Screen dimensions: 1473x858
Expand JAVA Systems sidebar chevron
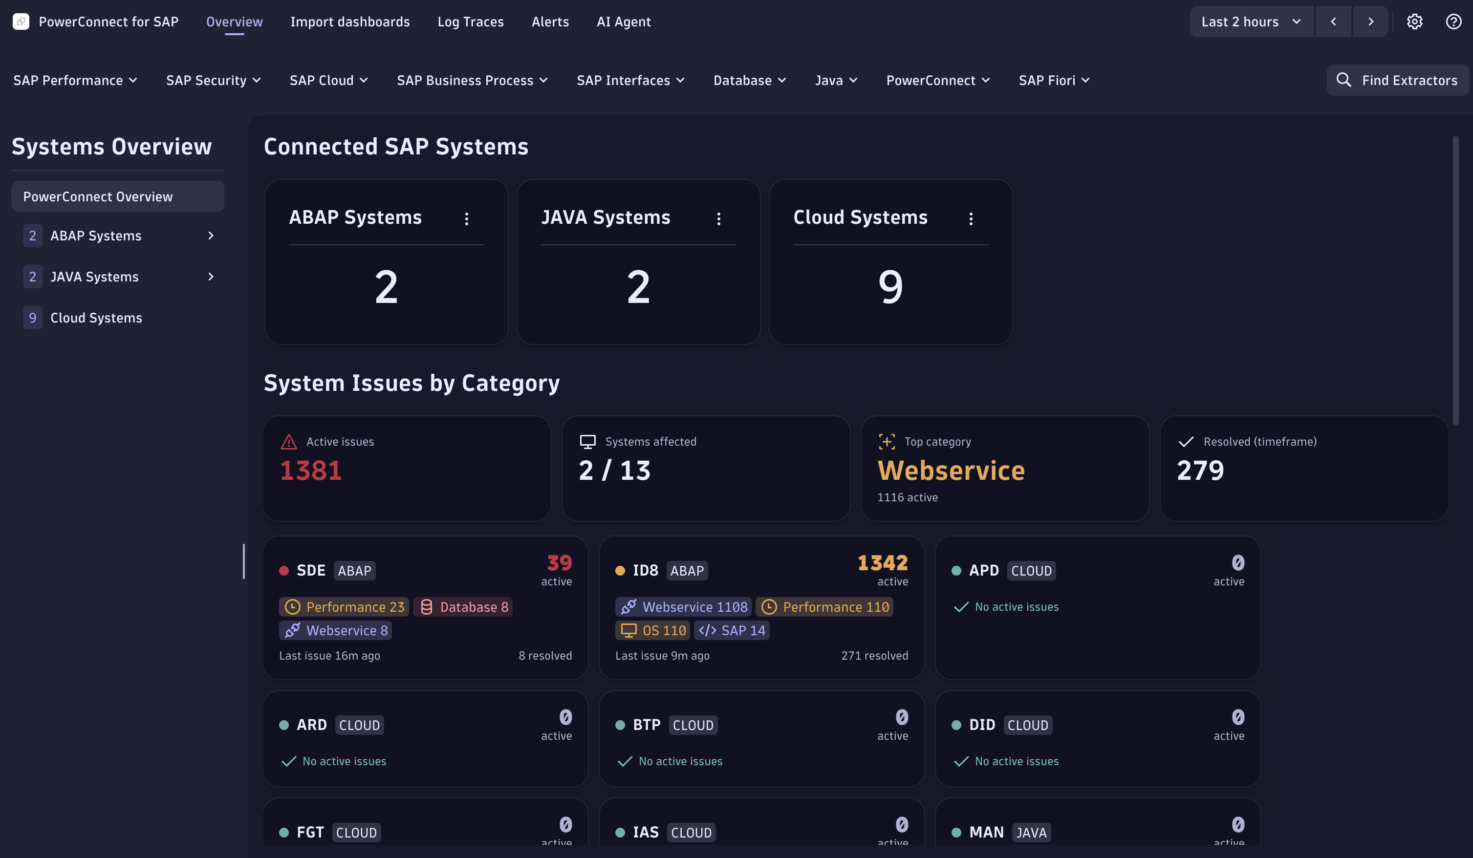tap(211, 277)
